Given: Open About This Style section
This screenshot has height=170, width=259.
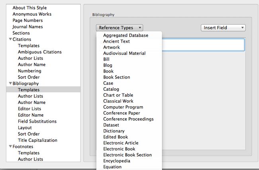Looking at the screenshot, I should click(29, 8).
